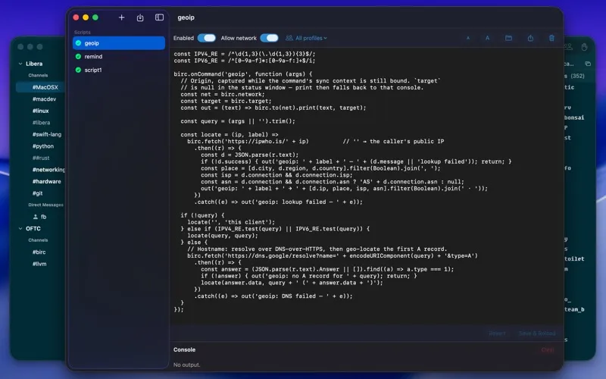Open the ##rust channel
Image resolution: width=606 pixels, height=379 pixels.
tap(41, 158)
